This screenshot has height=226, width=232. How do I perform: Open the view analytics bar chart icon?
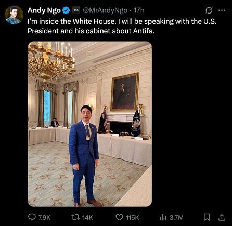[163, 217]
